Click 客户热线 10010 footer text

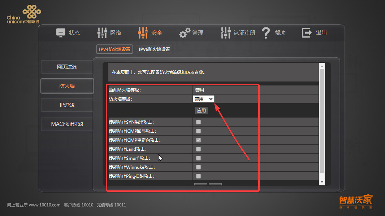click(79, 205)
